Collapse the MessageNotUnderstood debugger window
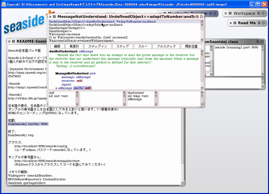This screenshot has width=269, height=194. (201, 17)
